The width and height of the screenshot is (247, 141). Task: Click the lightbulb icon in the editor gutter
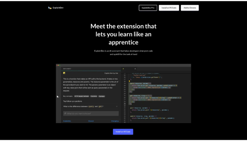point(129,82)
